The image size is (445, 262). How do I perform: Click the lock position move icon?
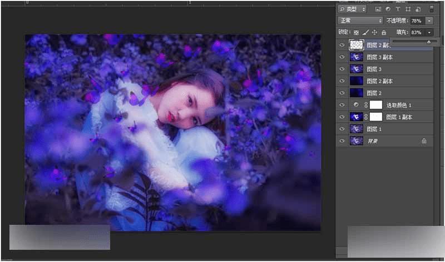click(374, 32)
